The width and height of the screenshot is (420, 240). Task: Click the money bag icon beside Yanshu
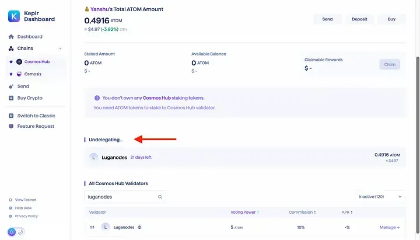point(87,9)
